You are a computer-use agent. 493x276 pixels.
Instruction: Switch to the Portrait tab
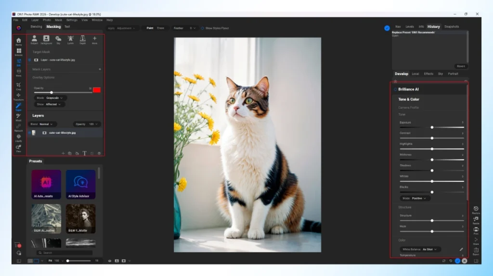(453, 74)
